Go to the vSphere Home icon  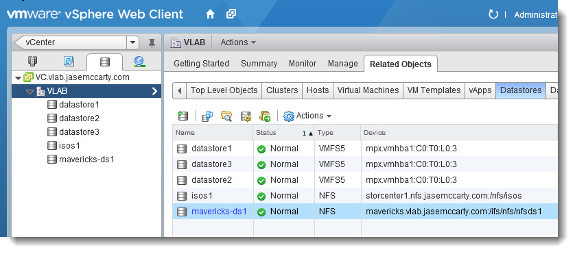(210, 14)
